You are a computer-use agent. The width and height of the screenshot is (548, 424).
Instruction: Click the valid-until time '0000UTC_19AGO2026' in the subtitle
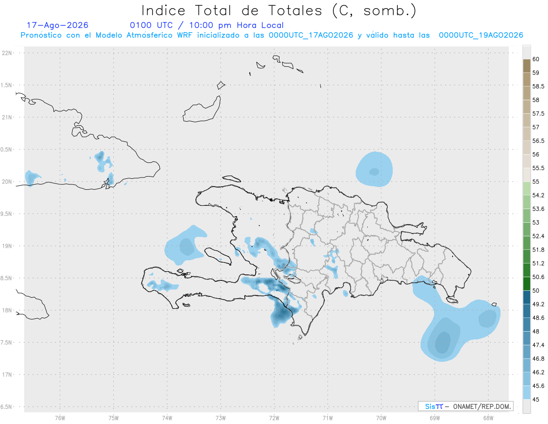(x=481, y=35)
